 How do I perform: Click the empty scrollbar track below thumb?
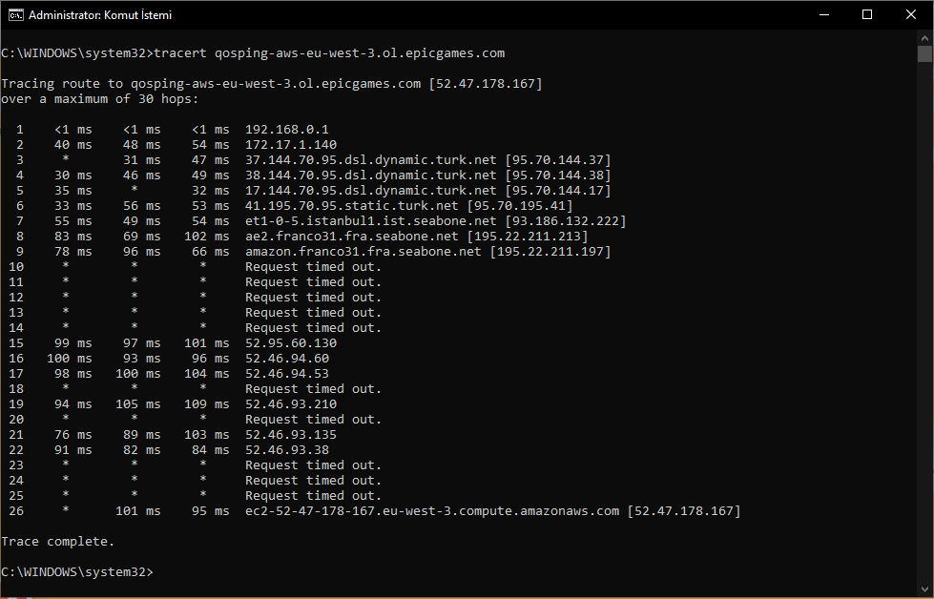coord(924,321)
